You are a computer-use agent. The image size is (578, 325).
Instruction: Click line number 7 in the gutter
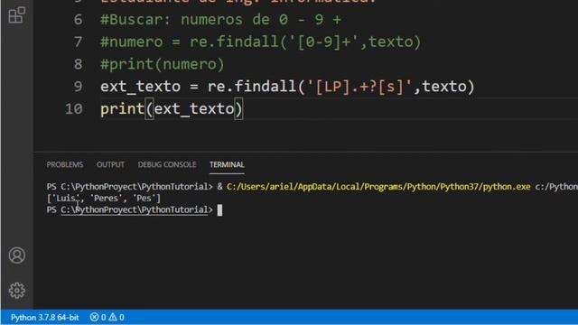(78, 42)
